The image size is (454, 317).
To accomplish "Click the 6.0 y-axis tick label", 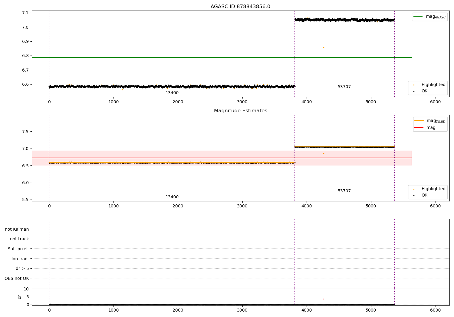I will (25, 183).
